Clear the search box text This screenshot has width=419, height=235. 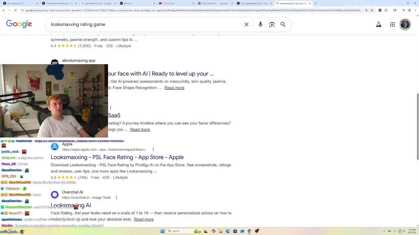tap(246, 24)
